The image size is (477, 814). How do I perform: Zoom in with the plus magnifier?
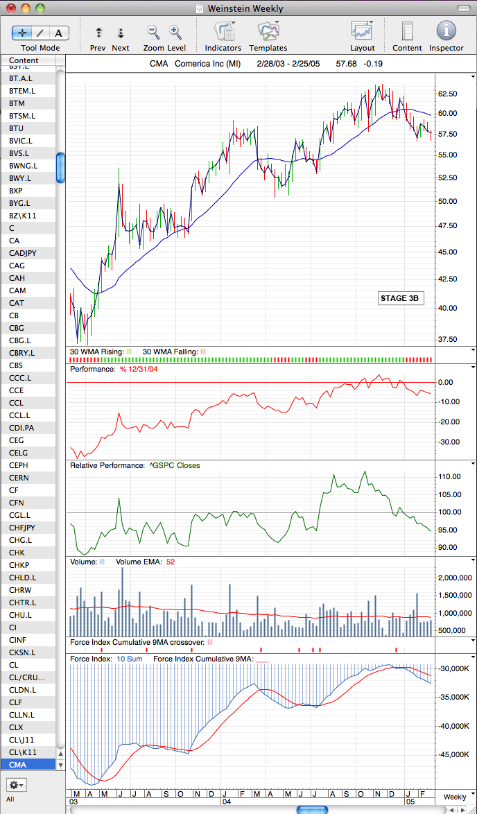pyautogui.click(x=175, y=32)
